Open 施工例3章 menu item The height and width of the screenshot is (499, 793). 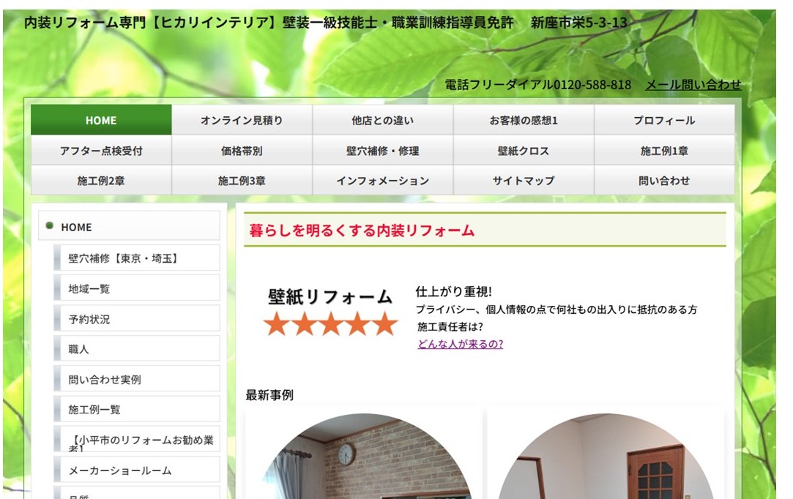[242, 180]
